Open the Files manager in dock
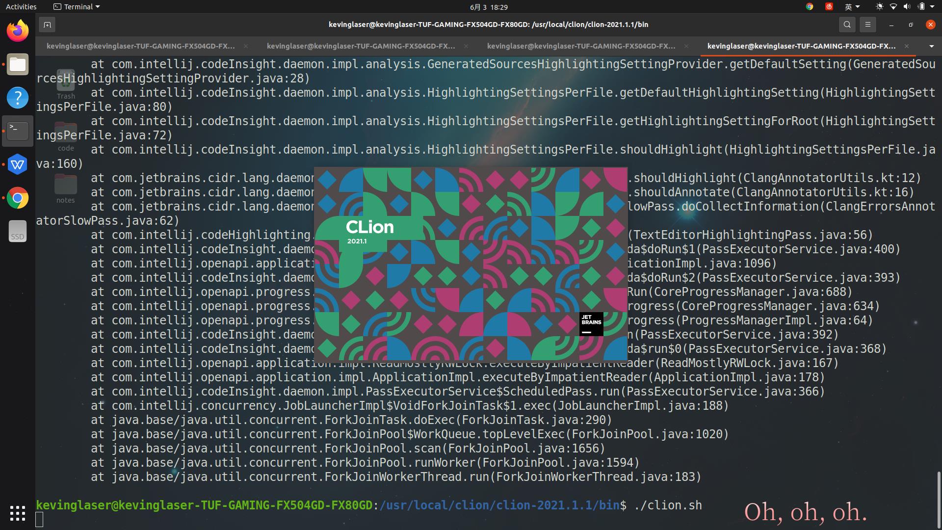 [x=18, y=64]
